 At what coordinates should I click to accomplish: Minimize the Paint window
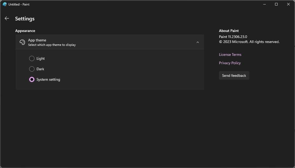[264, 4]
